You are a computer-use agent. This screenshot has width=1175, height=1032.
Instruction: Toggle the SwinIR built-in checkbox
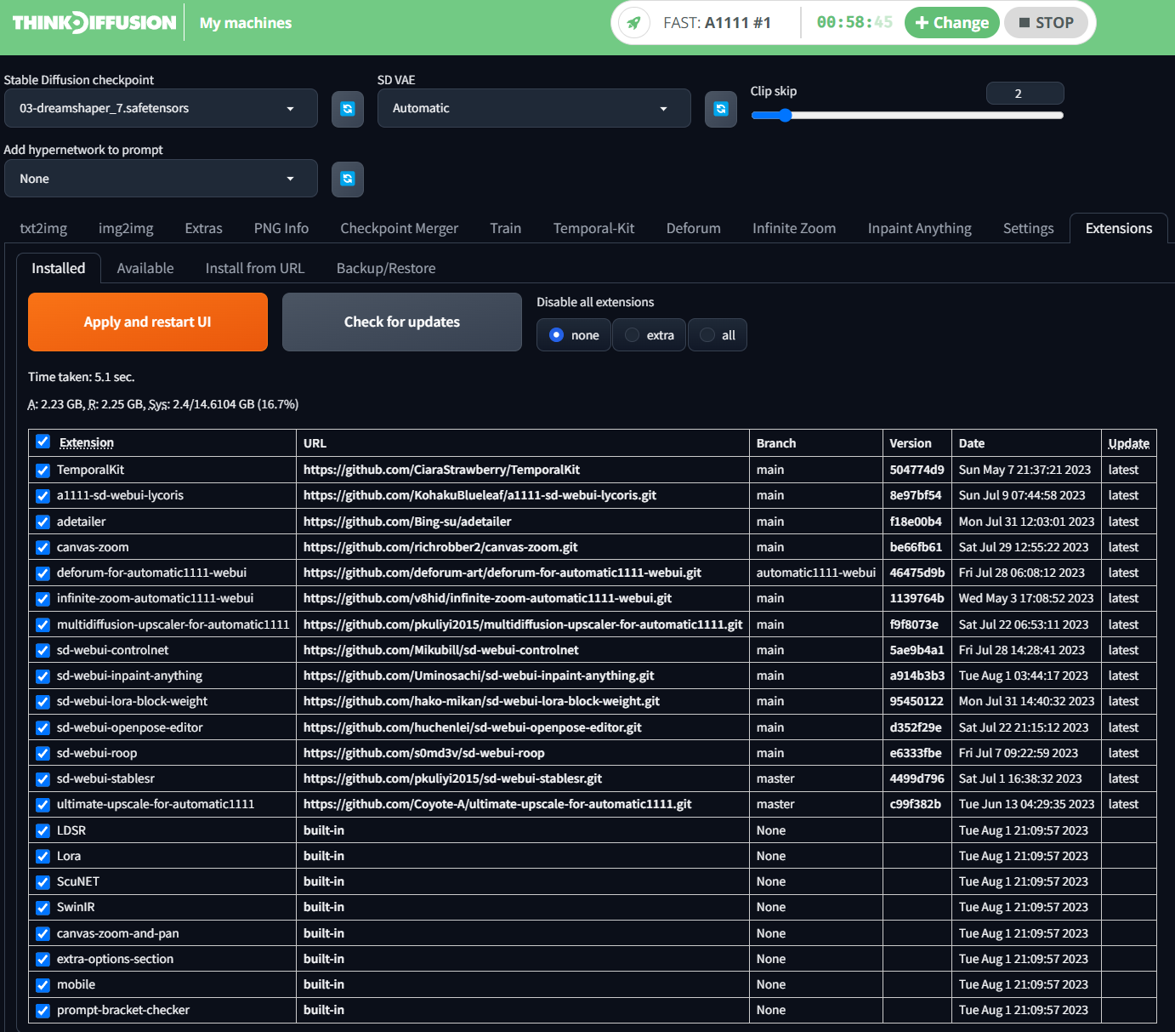(43, 908)
